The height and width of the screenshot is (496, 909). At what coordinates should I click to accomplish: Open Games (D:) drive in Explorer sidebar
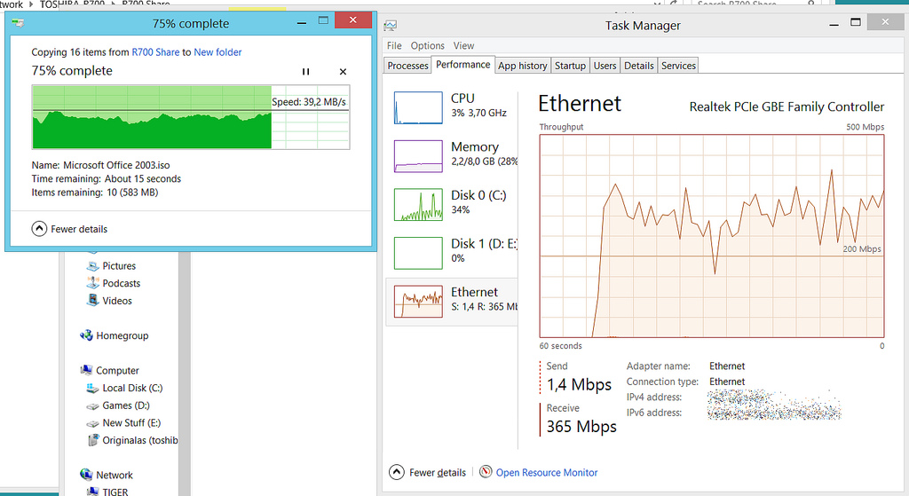point(126,405)
